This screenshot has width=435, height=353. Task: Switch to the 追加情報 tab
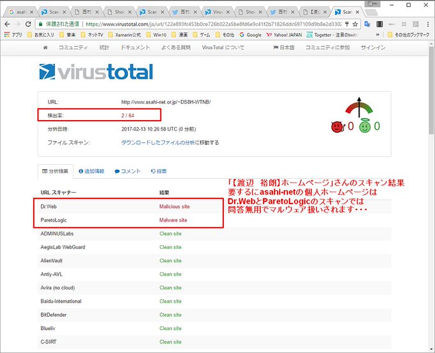91,171
